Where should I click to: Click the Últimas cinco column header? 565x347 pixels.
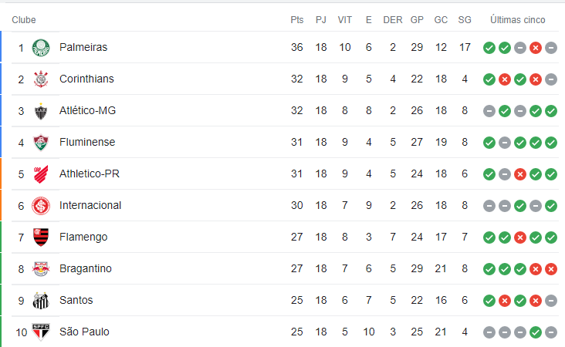point(517,20)
